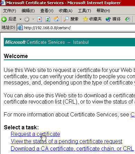Click the IE icon in title bar
The height and width of the screenshot is (154, 135).
click(x=3, y=3)
